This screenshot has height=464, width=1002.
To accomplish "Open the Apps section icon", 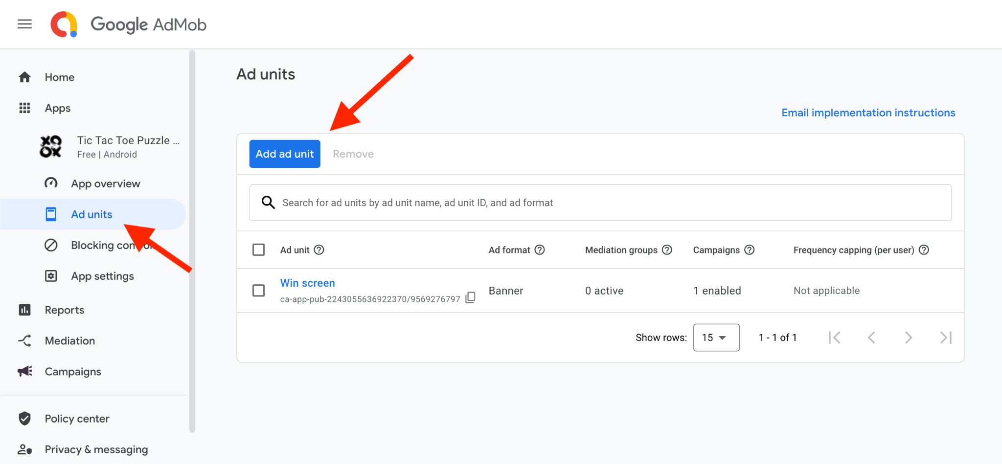I will [x=24, y=108].
